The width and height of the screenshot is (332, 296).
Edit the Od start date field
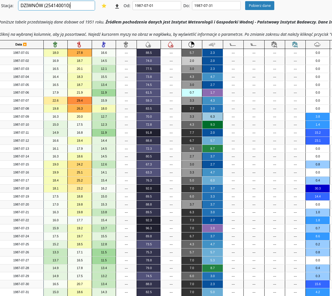157,5
